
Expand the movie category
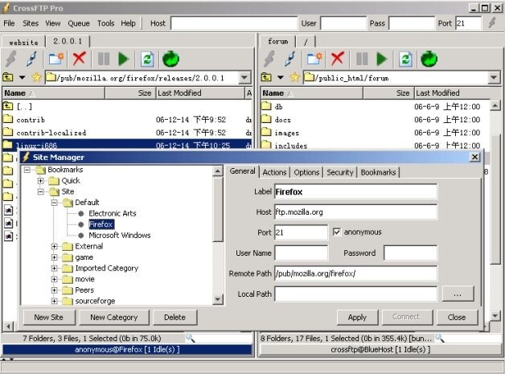point(54,279)
